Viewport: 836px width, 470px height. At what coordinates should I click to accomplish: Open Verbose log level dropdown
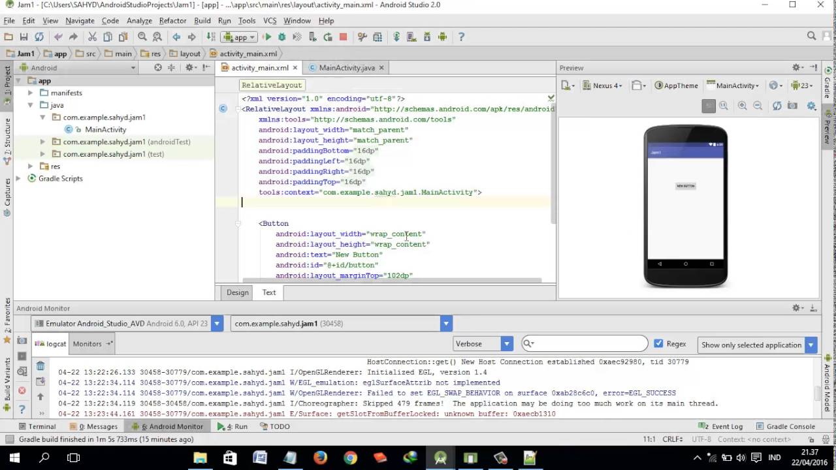(483, 343)
